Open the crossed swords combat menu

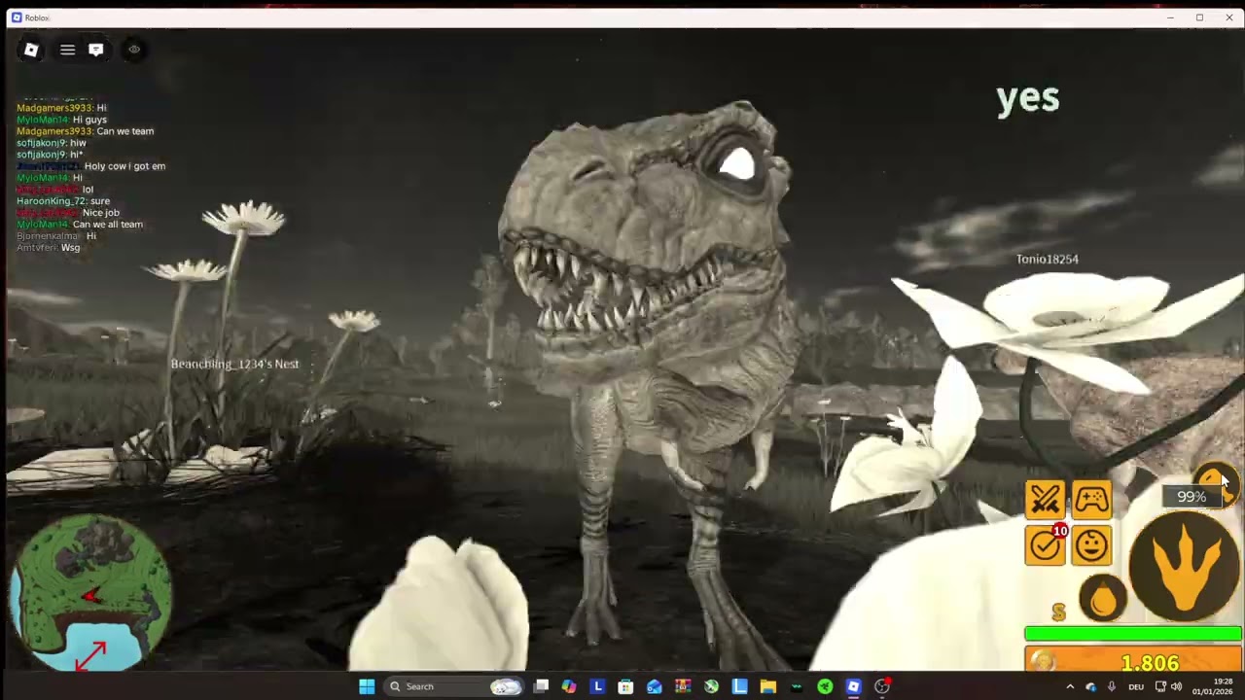(1046, 500)
